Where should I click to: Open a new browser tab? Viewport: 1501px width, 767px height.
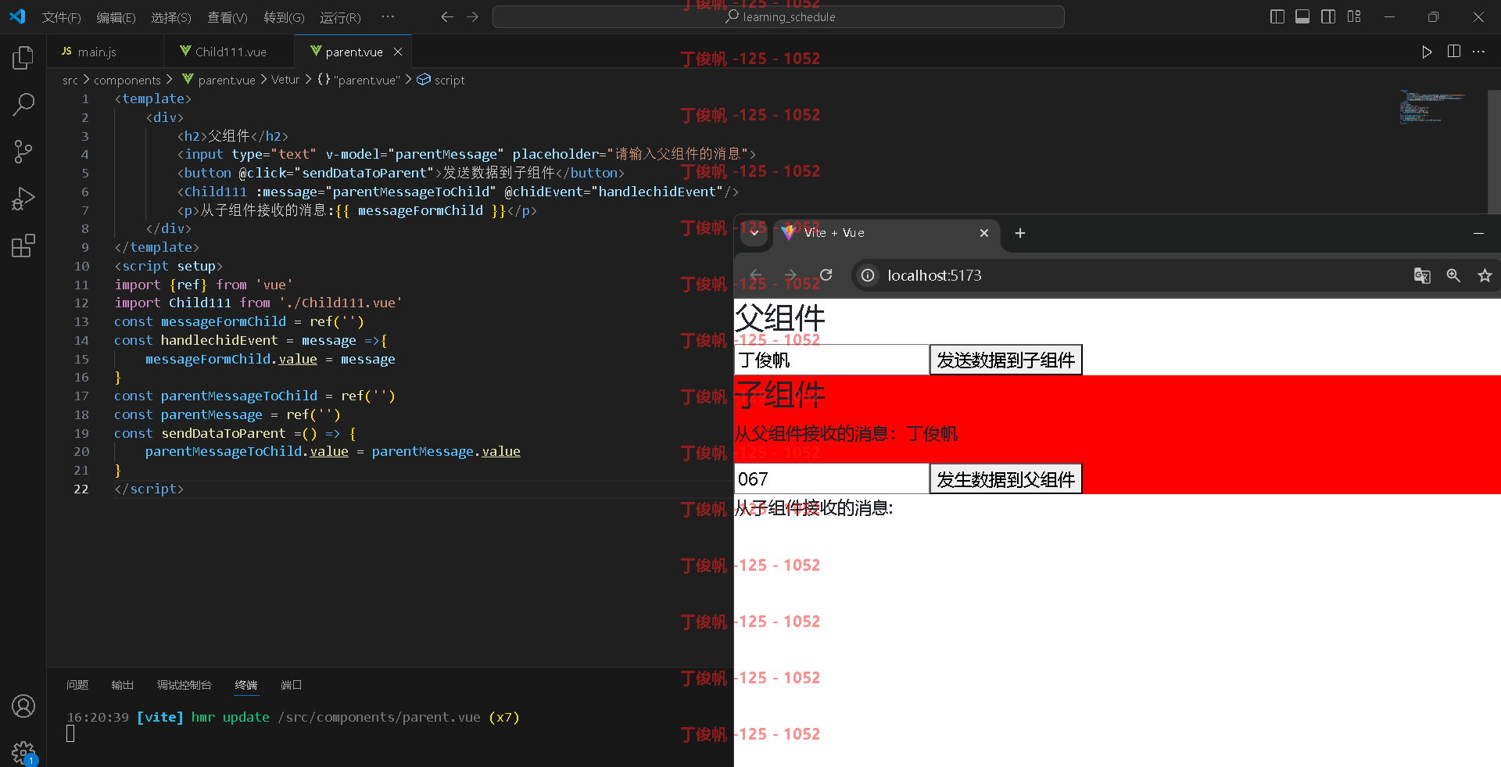[x=1019, y=233]
